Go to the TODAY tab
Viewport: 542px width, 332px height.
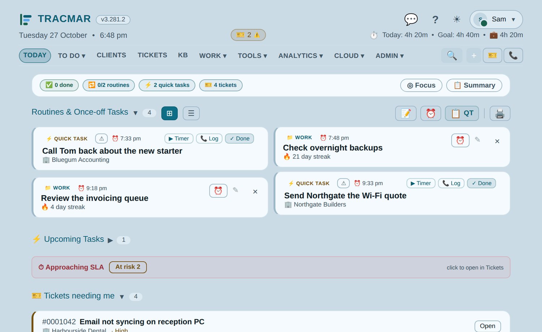[35, 56]
